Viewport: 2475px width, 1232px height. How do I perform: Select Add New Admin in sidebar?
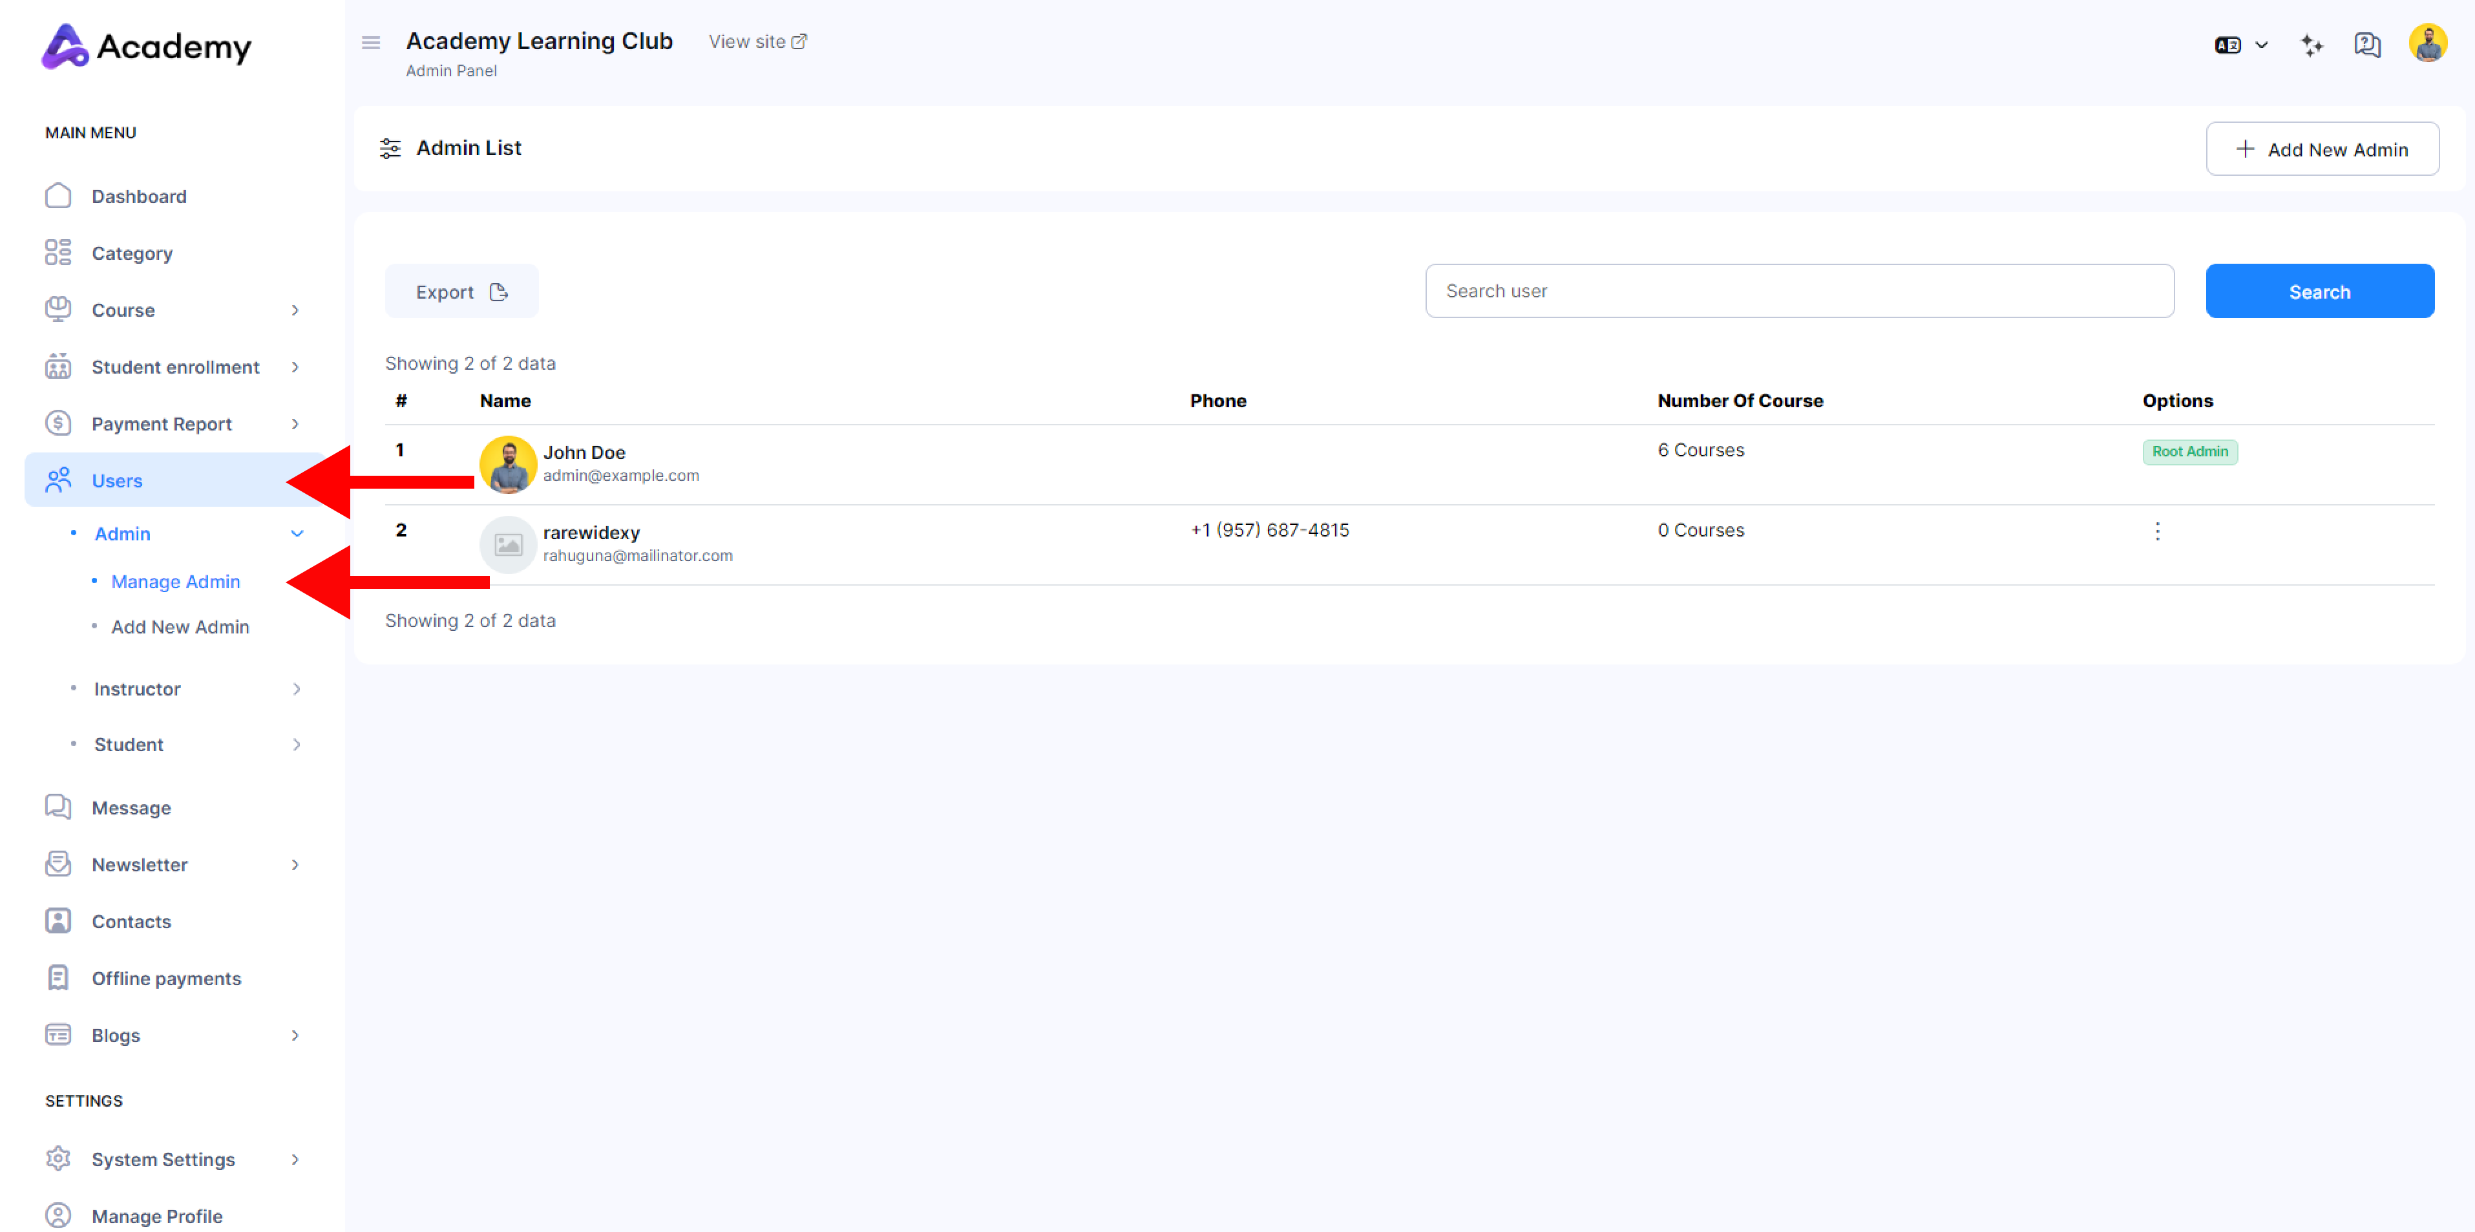coord(180,626)
